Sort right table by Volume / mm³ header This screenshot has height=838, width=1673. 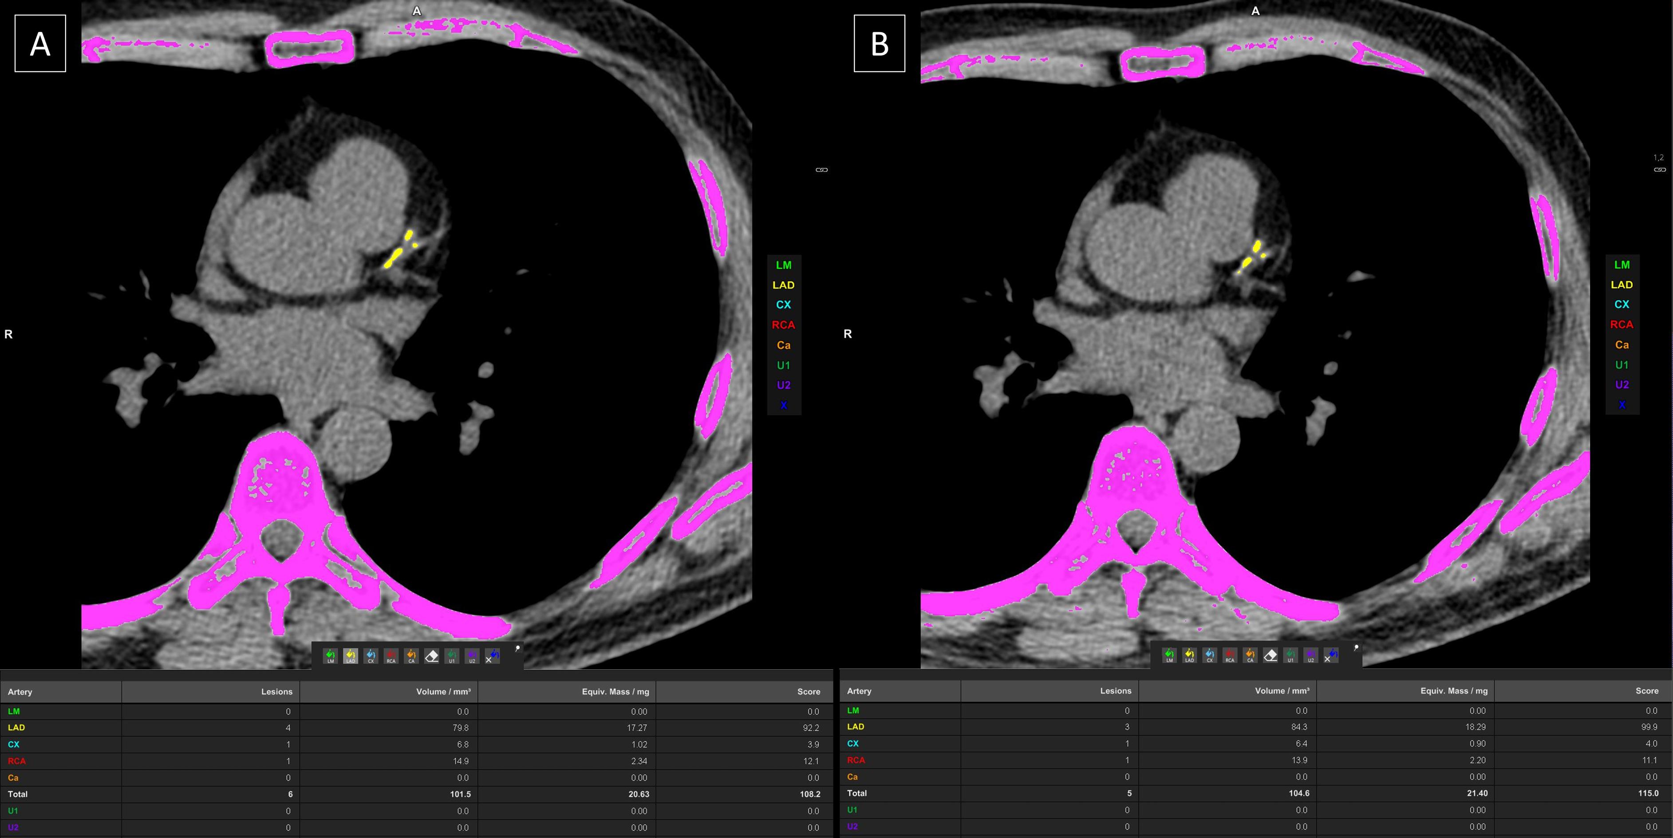click(1227, 691)
